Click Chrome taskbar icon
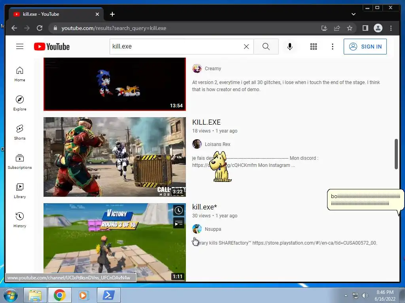Viewport: 405px width, 303px height. click(60, 295)
